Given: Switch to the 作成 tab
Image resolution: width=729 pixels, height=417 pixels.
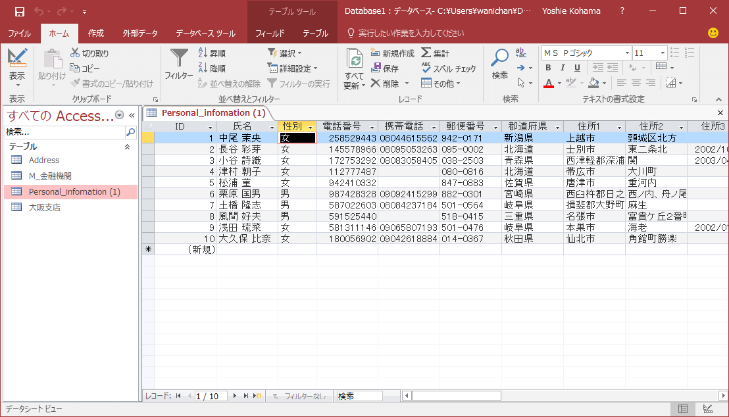Looking at the screenshot, I should click(x=96, y=34).
